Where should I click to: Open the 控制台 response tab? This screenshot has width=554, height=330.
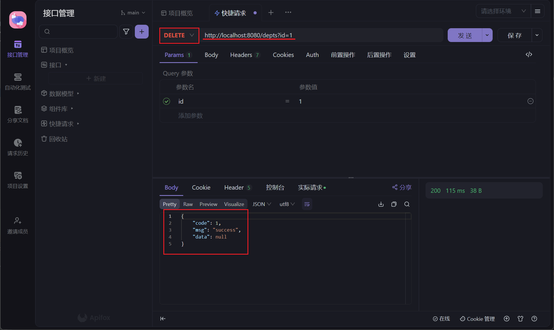pyautogui.click(x=275, y=188)
